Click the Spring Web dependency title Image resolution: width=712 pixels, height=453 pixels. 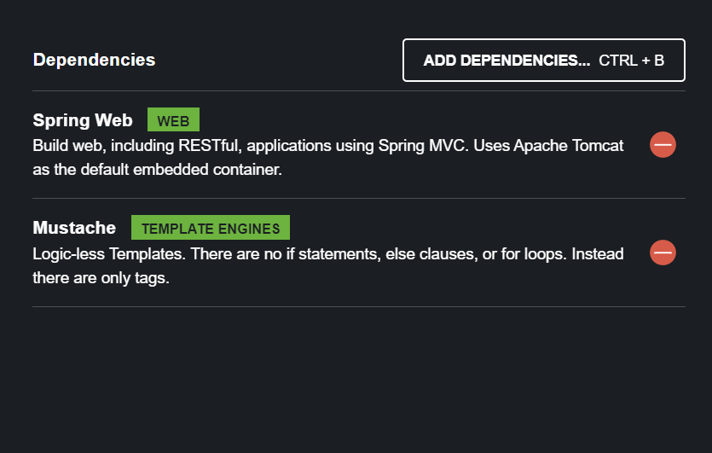[83, 120]
